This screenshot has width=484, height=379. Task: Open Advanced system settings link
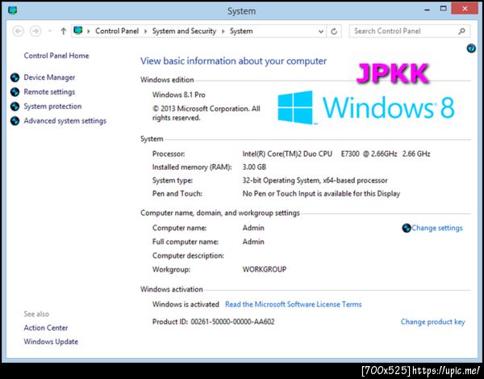(x=65, y=121)
